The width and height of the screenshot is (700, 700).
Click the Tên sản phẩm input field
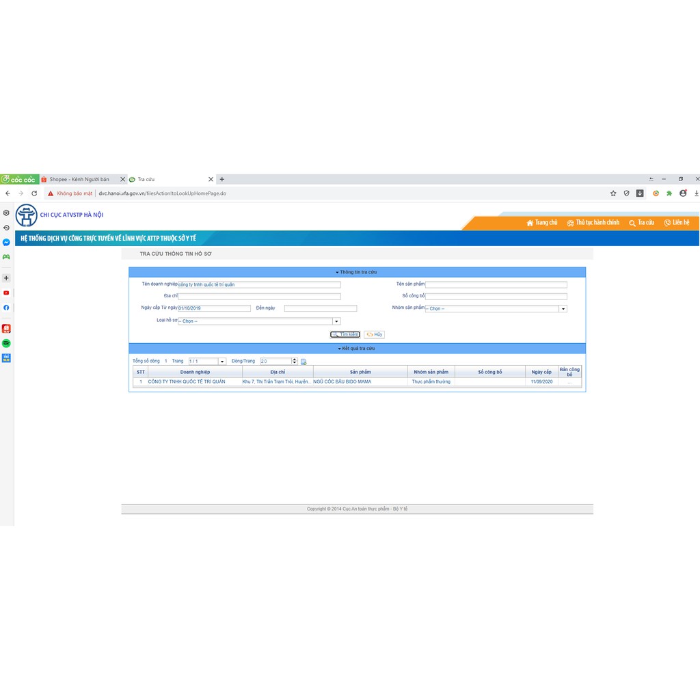[496, 284]
